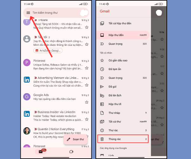Open 'Có gắn dấu sao' starred label
Screen dimensions: 191x159
123,60
